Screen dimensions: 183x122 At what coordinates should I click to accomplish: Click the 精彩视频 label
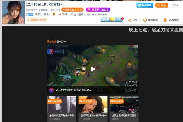(51, 41)
